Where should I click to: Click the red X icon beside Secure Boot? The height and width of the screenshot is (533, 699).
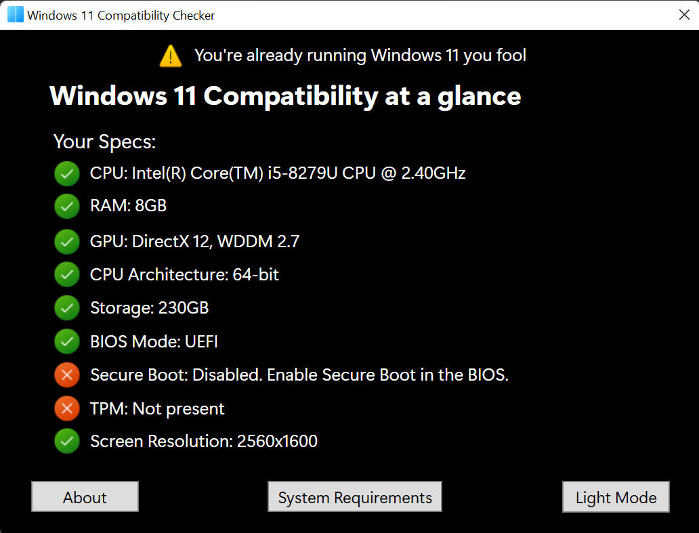coord(67,375)
